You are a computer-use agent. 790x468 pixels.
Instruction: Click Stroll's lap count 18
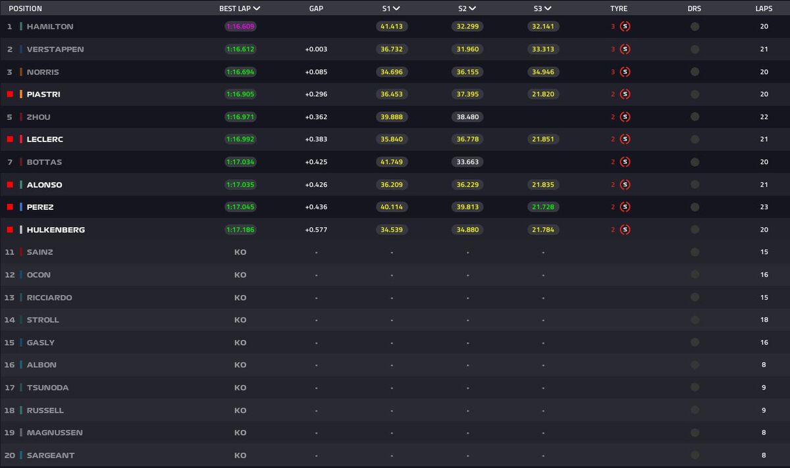click(764, 320)
